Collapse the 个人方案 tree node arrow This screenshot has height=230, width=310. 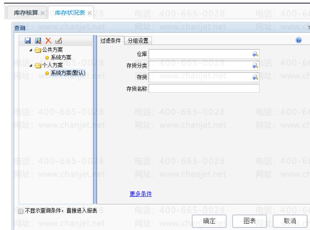pos(31,65)
